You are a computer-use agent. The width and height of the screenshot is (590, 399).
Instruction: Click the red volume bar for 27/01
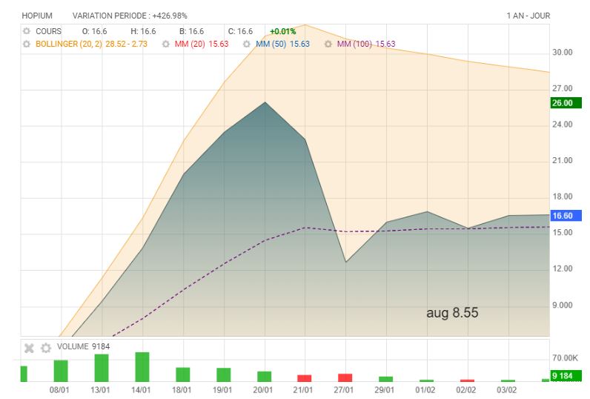click(345, 378)
